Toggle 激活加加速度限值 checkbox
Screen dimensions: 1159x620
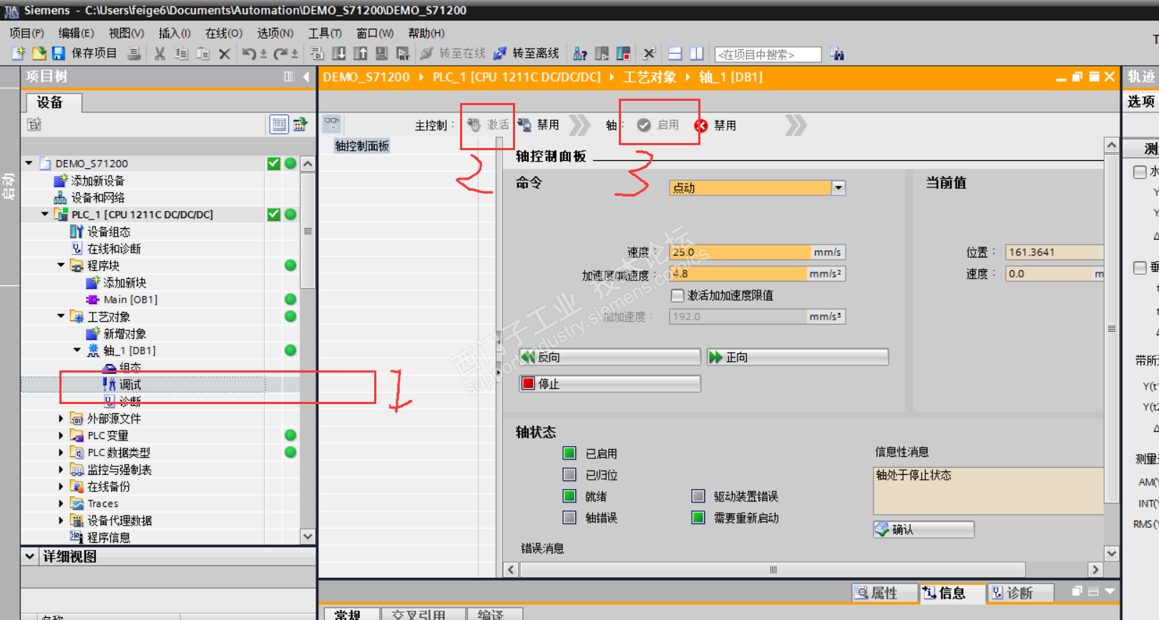[x=678, y=295]
